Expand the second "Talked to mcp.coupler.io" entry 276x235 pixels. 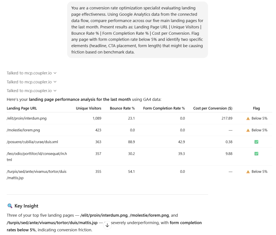[x=32, y=82]
